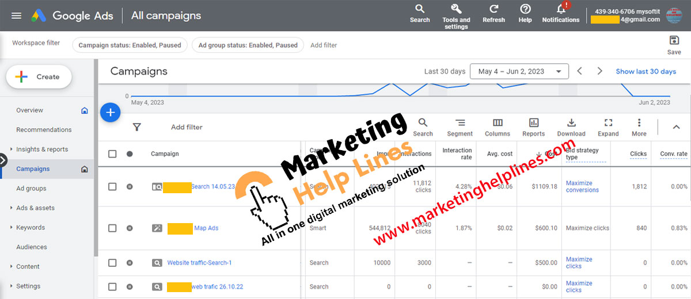Click Add filter field above table
691x299 pixels.
coord(187,127)
